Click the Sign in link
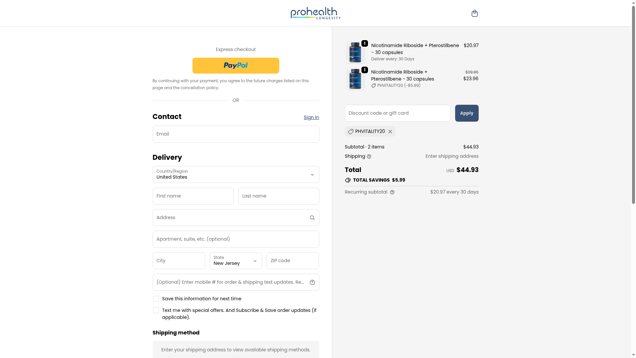The width and height of the screenshot is (636, 358). [x=311, y=117]
